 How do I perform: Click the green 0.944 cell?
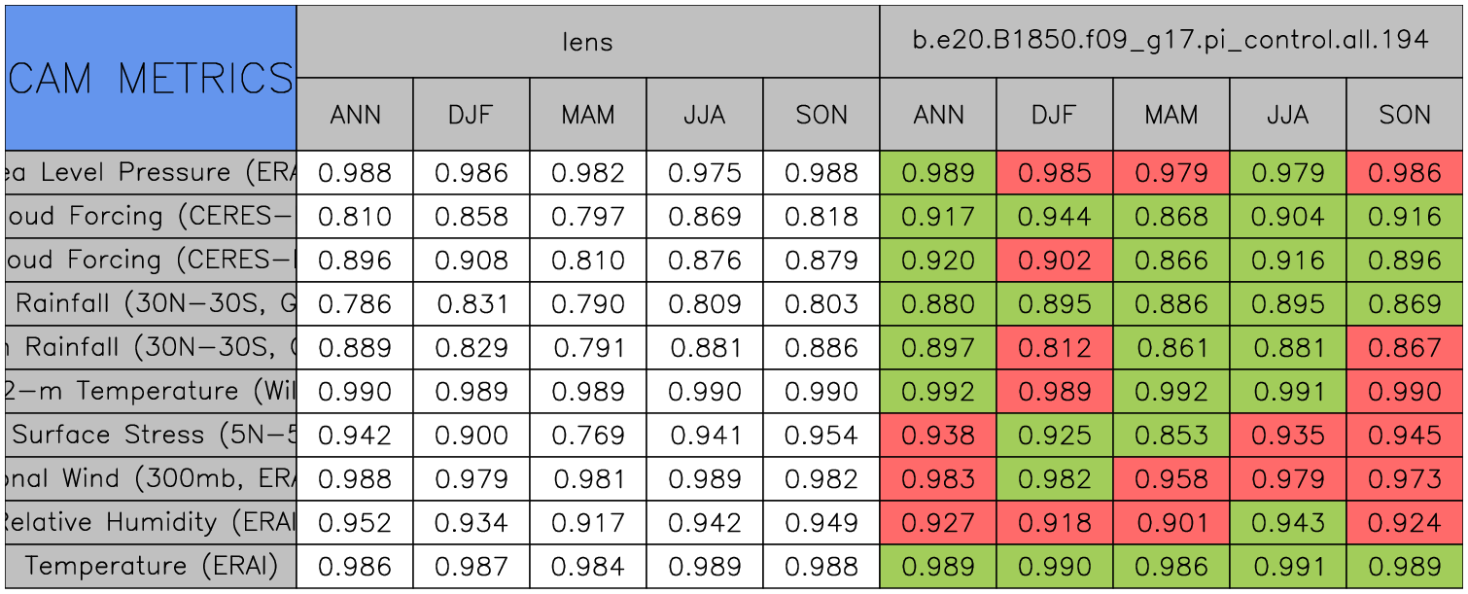coord(1054,217)
